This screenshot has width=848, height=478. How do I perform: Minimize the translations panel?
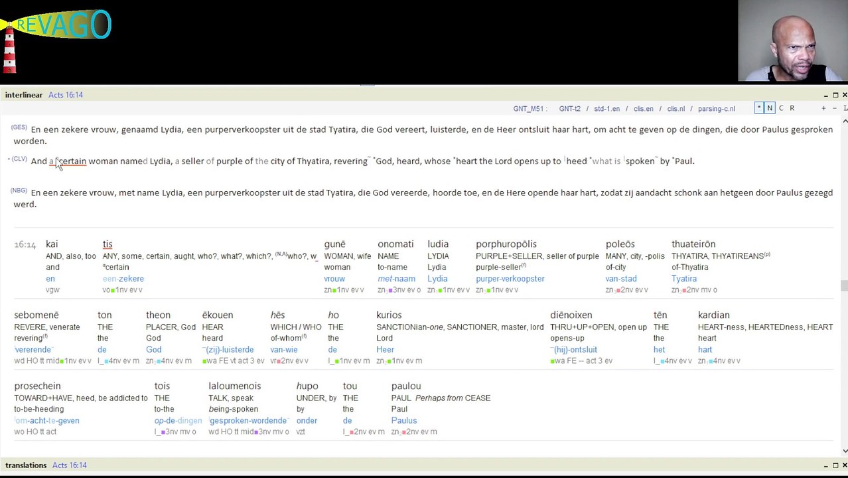coord(825,465)
